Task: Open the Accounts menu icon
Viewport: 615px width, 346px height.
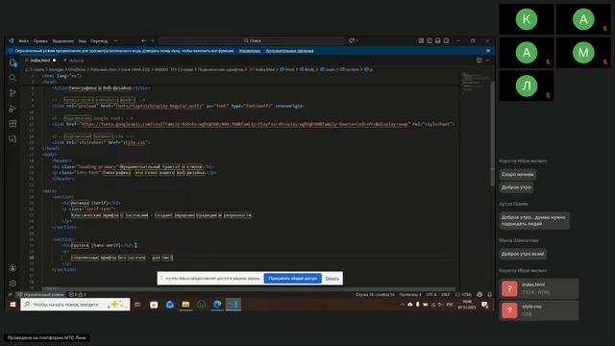Action: (12, 268)
